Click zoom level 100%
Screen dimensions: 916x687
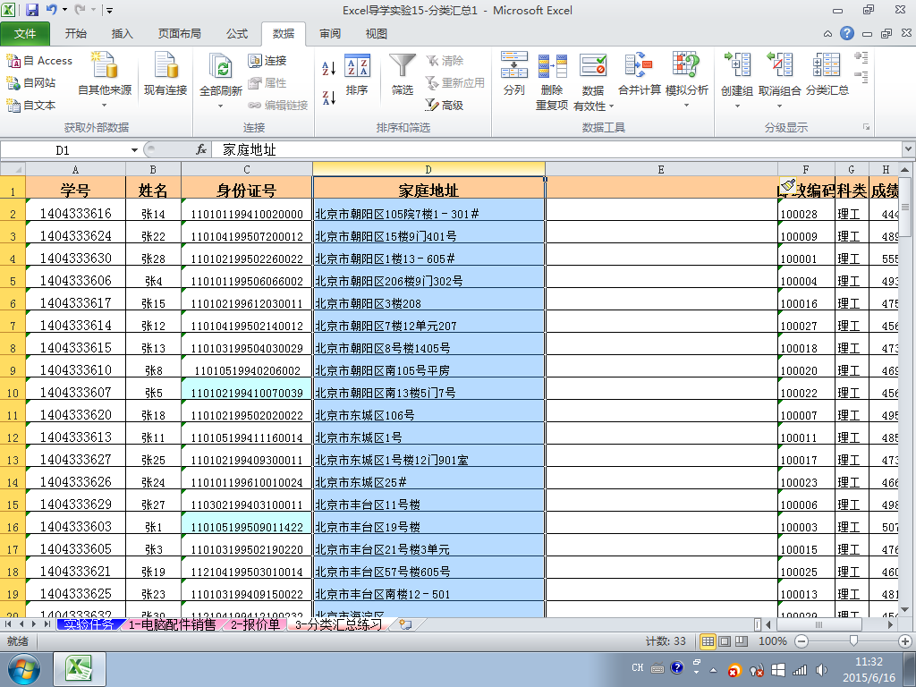tap(772, 641)
